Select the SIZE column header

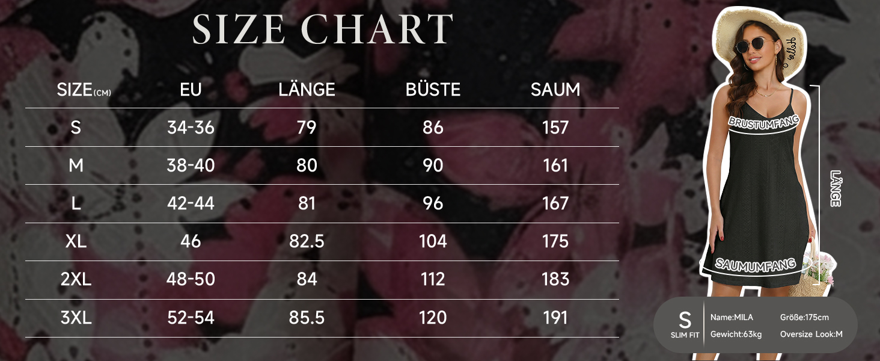pyautogui.click(x=84, y=90)
